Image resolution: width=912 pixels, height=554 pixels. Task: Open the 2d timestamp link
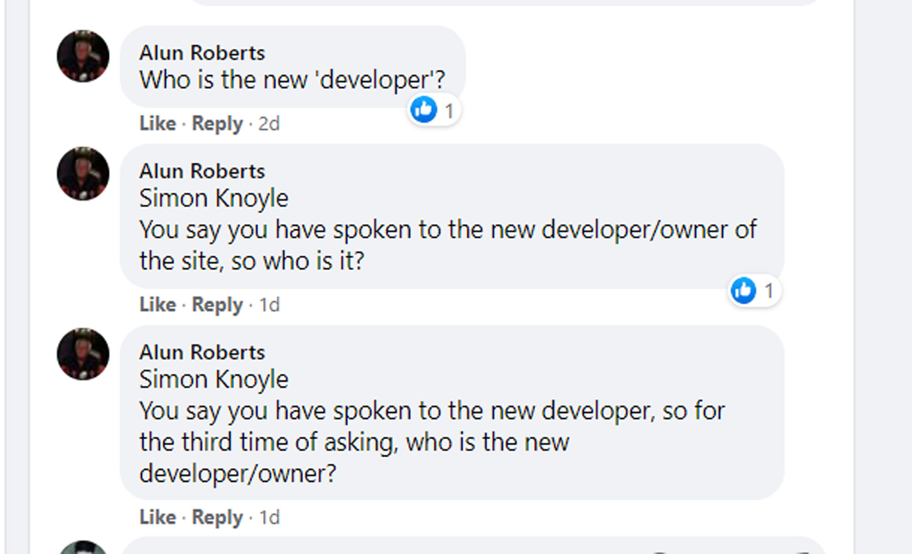coord(269,124)
